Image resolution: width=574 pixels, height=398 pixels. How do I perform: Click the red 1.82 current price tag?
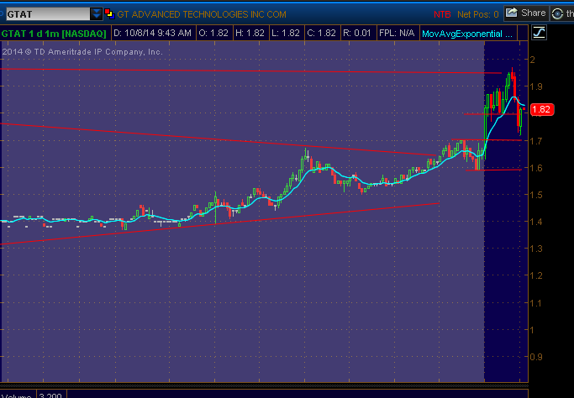pos(541,109)
